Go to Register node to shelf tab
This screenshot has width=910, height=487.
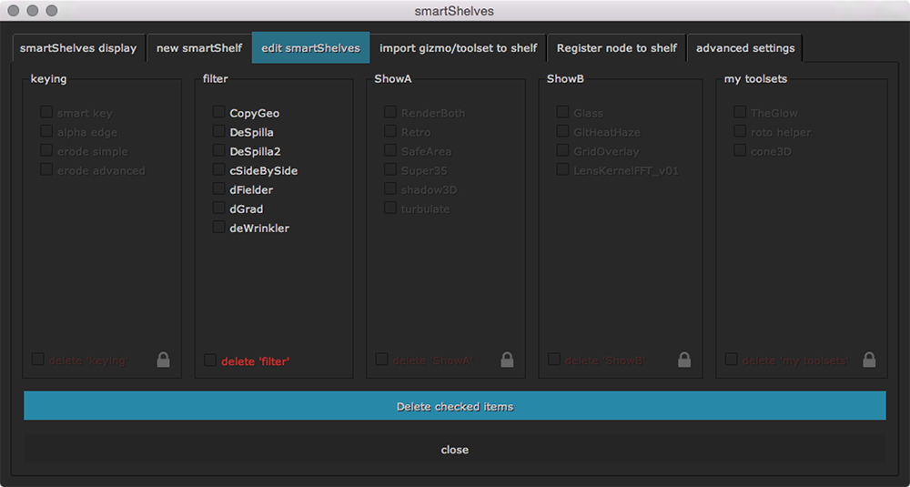(616, 48)
